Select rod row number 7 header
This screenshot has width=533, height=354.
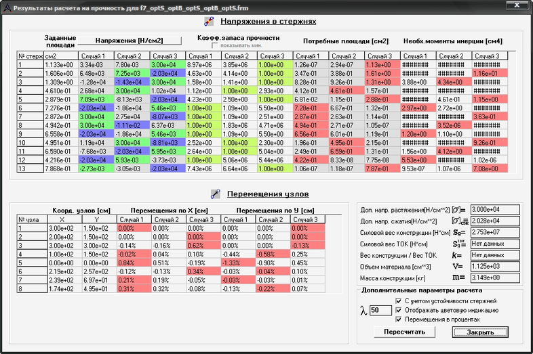point(31,116)
